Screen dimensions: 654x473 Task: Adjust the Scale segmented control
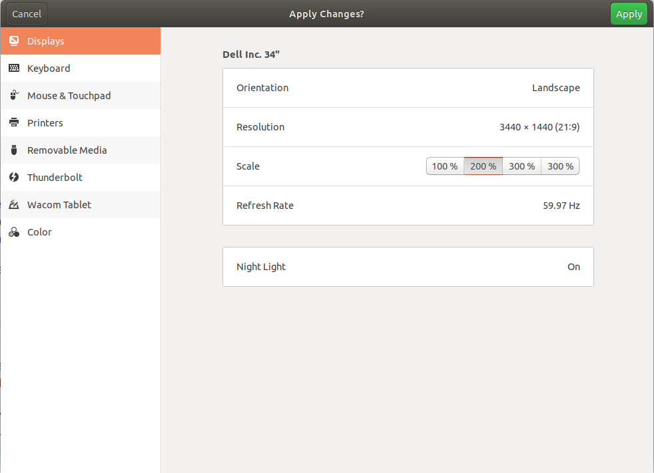[x=502, y=166]
